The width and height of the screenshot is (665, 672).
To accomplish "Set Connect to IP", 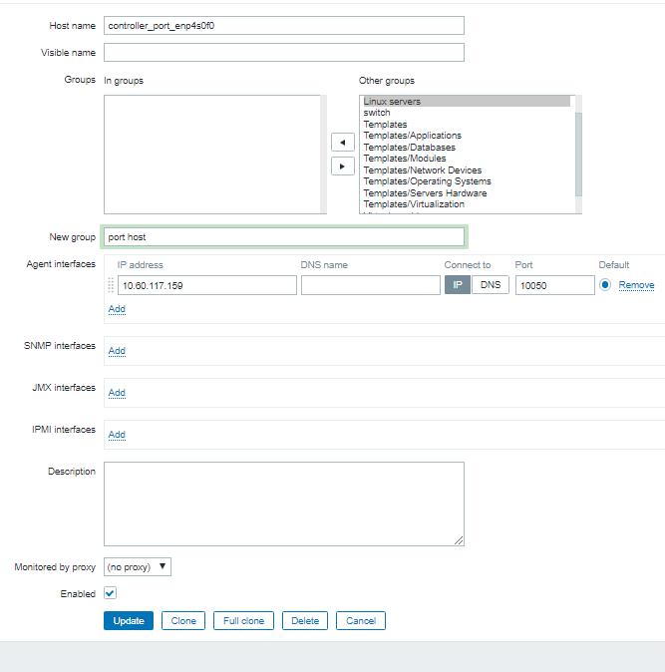I will pos(456,285).
